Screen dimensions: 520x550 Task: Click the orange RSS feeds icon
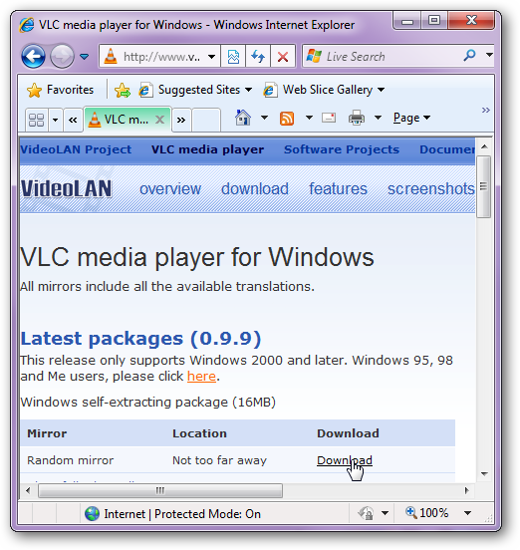[287, 119]
